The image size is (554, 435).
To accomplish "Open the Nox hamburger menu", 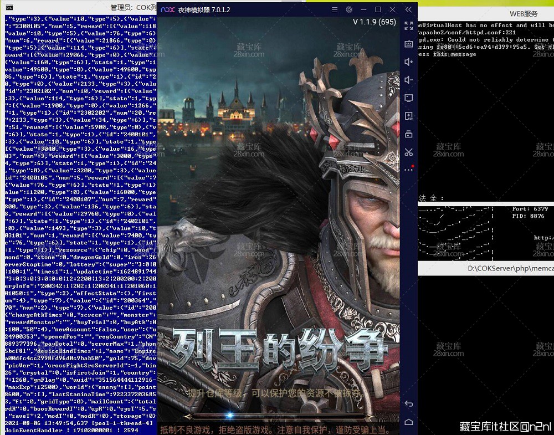I will coord(334,9).
